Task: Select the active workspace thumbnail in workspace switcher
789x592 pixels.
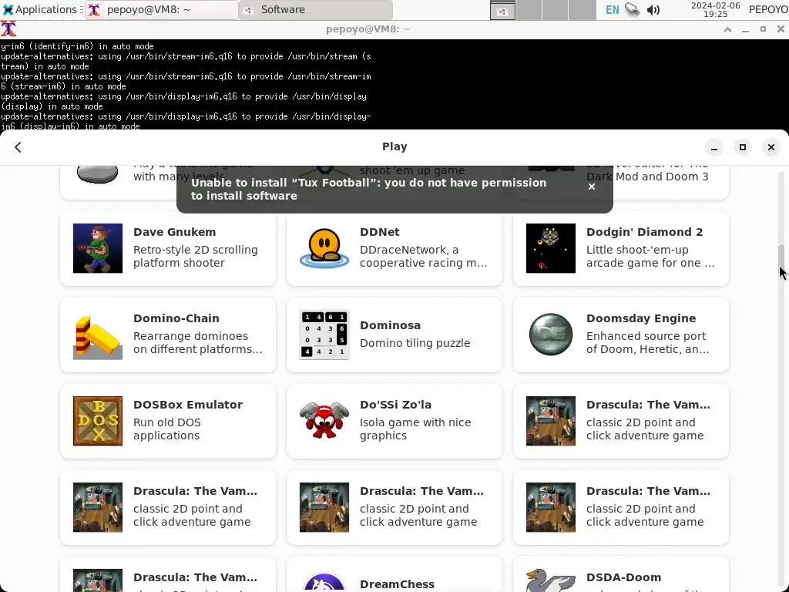Action: pos(502,10)
